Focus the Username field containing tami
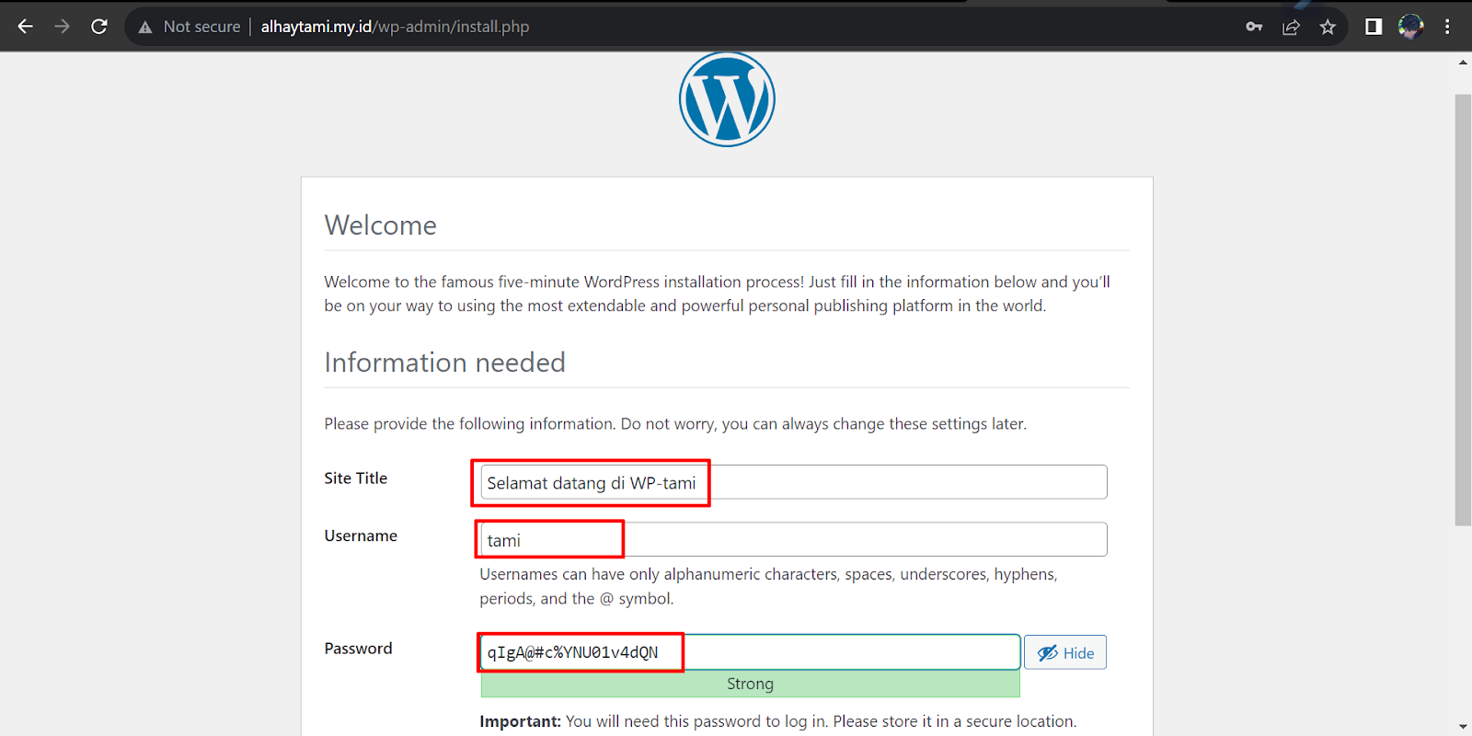 click(793, 539)
